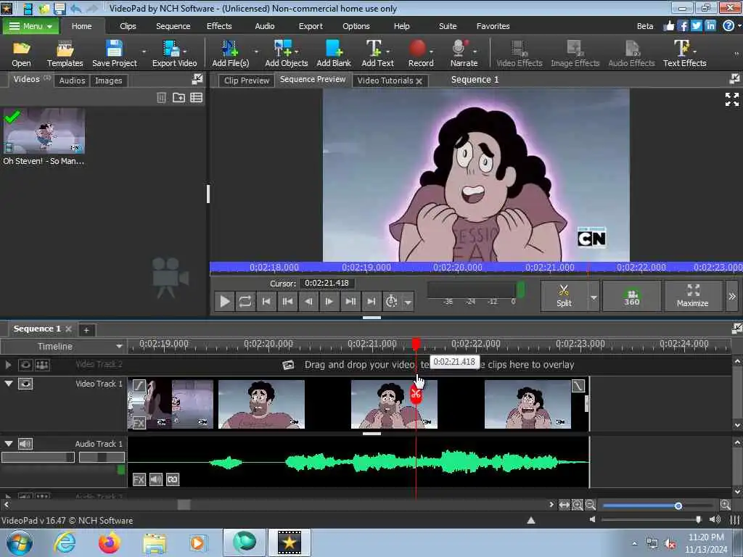The width and height of the screenshot is (743, 557).
Task: Open Image Effects tool
Action: coord(575,54)
